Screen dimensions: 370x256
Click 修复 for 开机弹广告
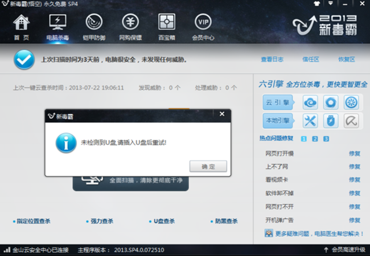coord(355,220)
